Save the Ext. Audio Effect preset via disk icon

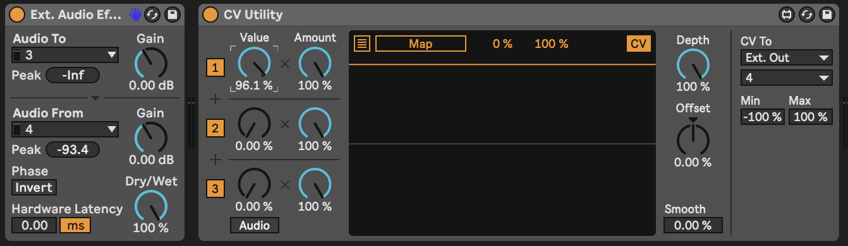click(x=171, y=15)
